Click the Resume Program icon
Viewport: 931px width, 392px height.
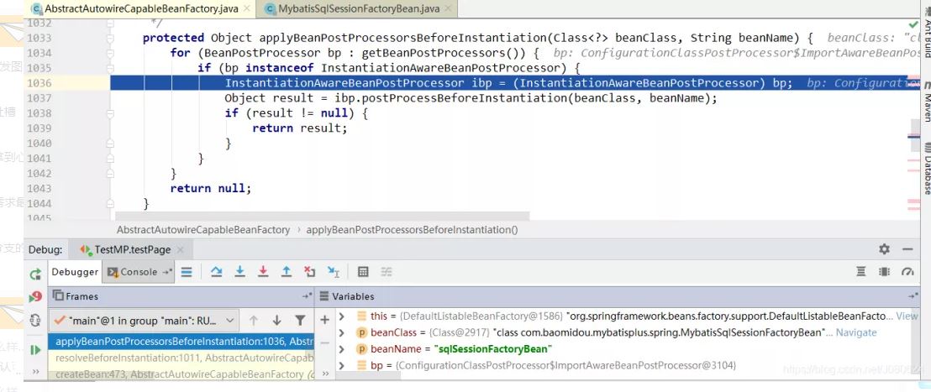click(35, 349)
